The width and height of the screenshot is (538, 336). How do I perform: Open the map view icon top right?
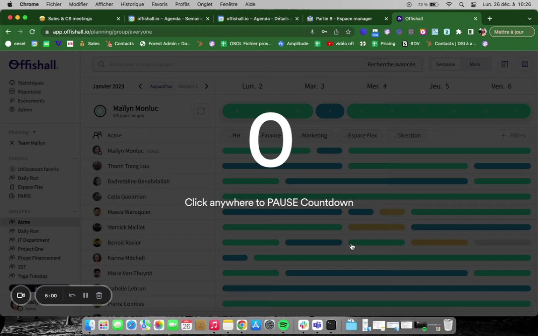524,64
